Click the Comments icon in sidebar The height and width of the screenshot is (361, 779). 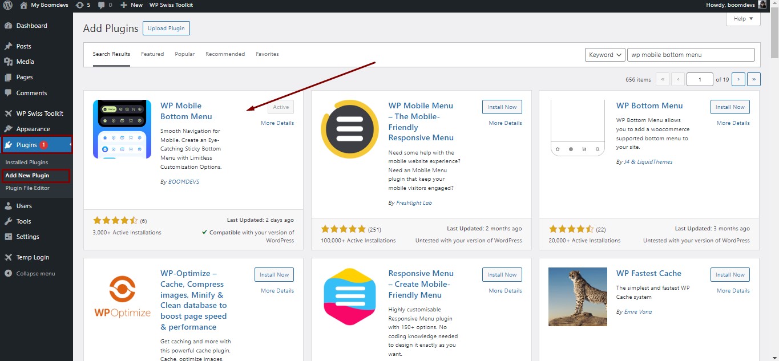tap(8, 93)
